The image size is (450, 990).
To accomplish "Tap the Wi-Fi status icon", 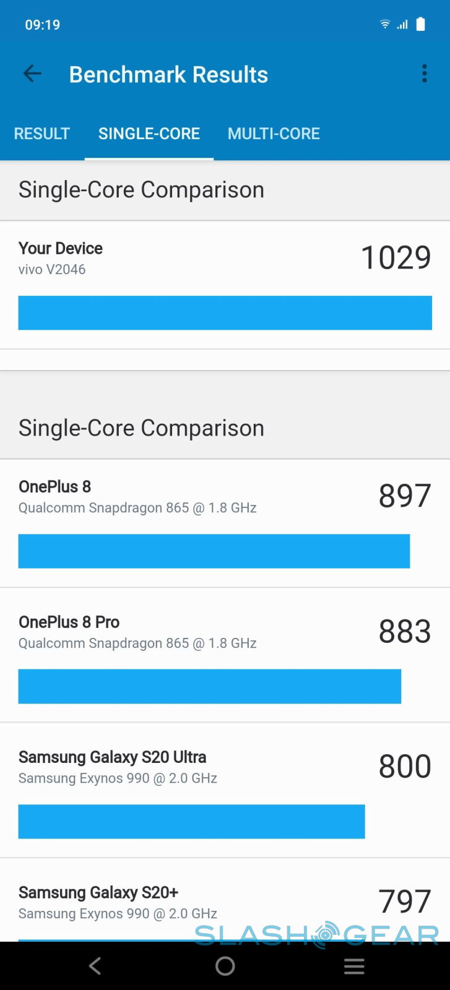I will (x=385, y=24).
